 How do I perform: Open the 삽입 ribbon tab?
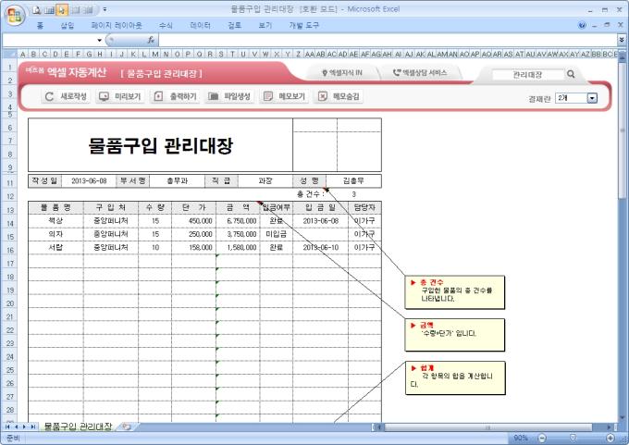(x=68, y=26)
